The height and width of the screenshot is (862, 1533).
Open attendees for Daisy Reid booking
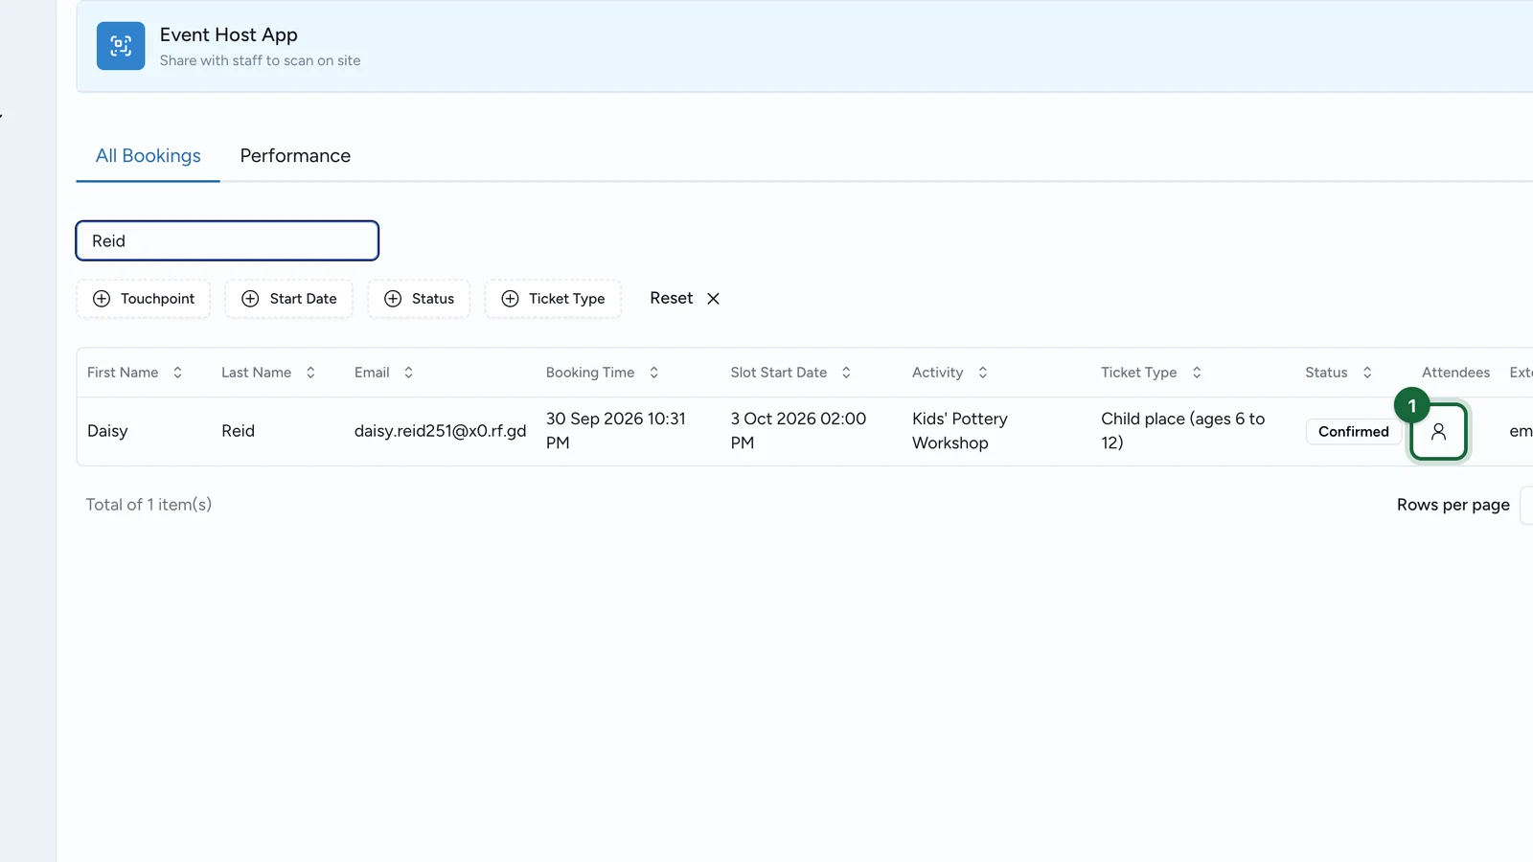point(1438,432)
